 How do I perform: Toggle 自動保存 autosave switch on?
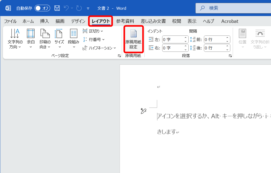pos(42,8)
